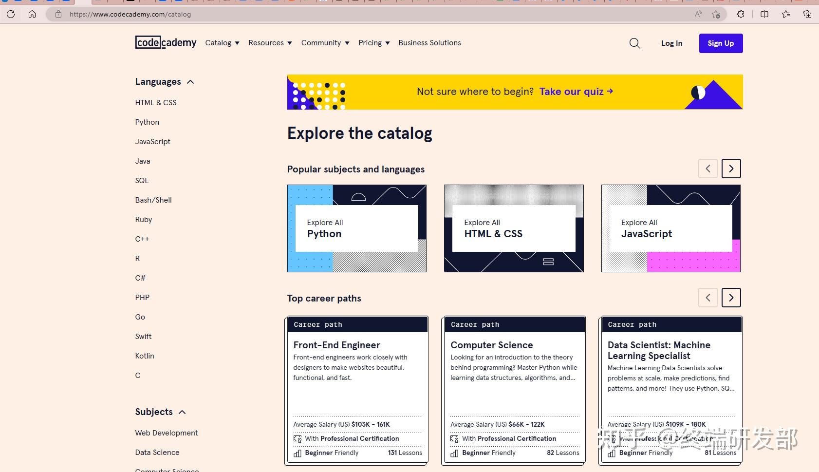Choose Java from the languages list

143,161
